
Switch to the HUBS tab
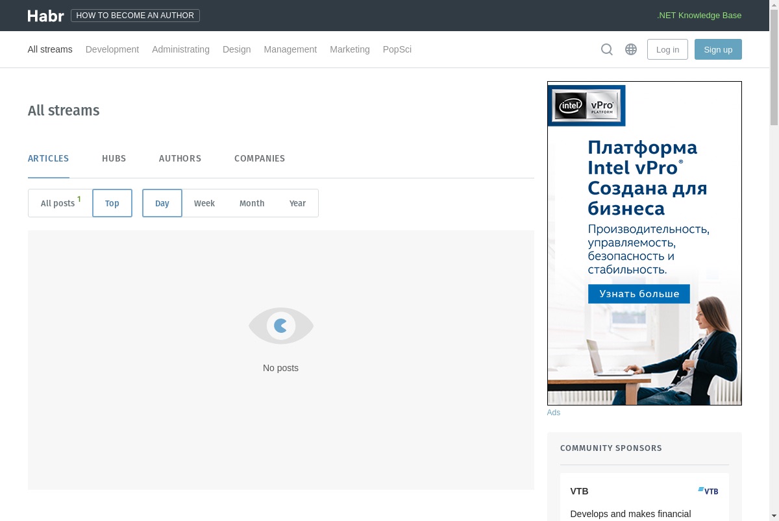click(x=114, y=158)
